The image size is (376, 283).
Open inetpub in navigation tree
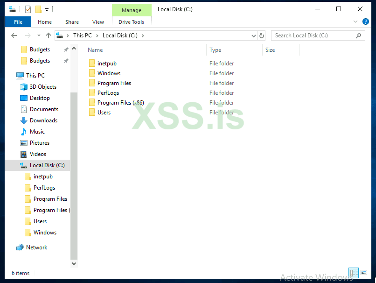click(x=43, y=177)
